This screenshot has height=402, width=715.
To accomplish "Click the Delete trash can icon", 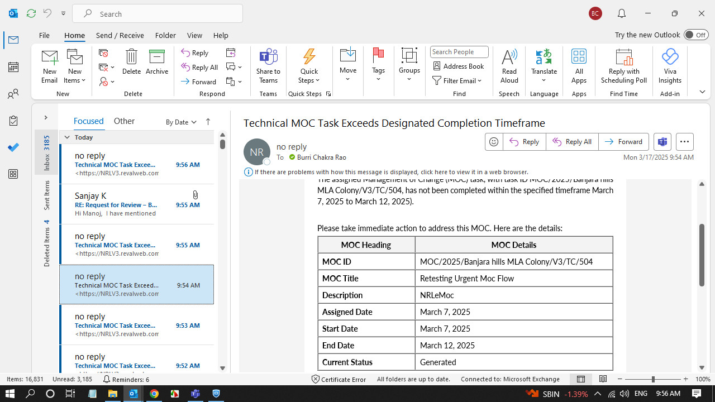I will (x=131, y=57).
